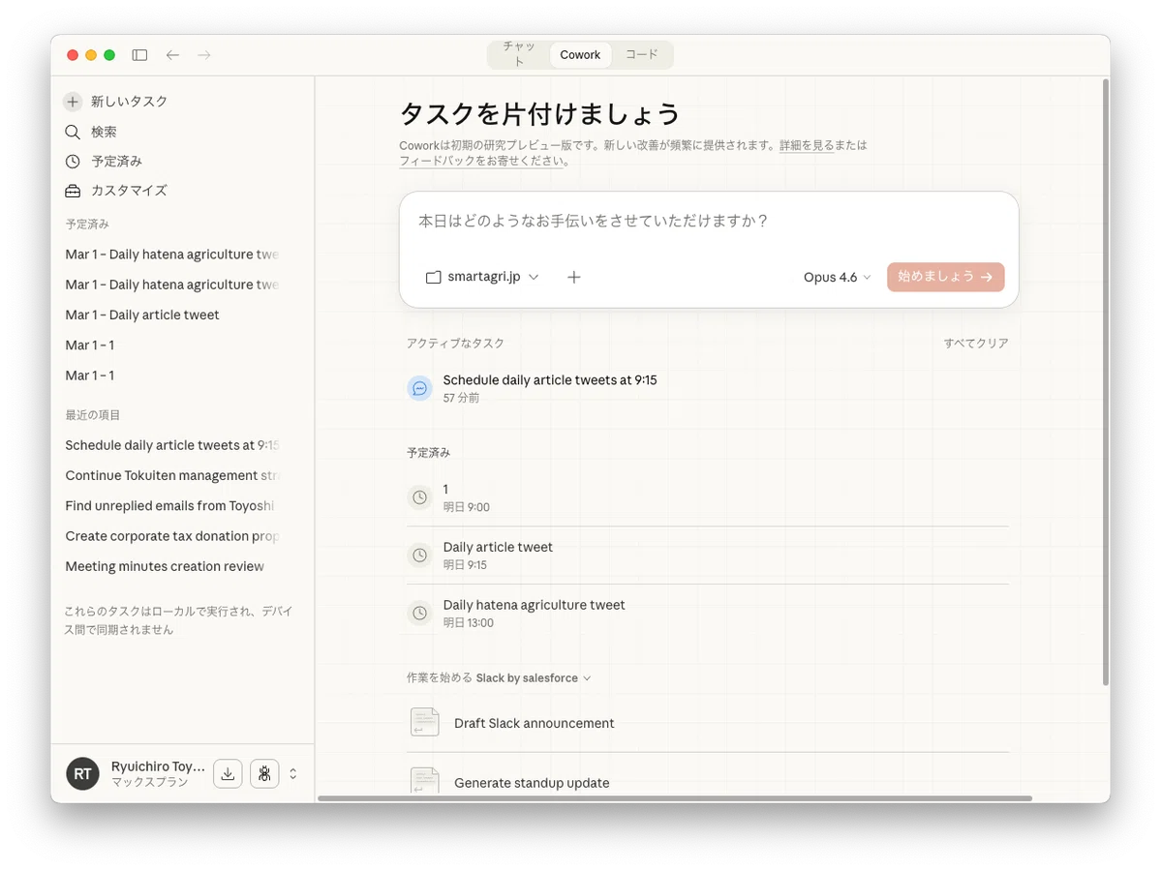Open scheduled Daily hatena agriculture tweet 明日 13:00
1162x871 pixels.
point(708,614)
